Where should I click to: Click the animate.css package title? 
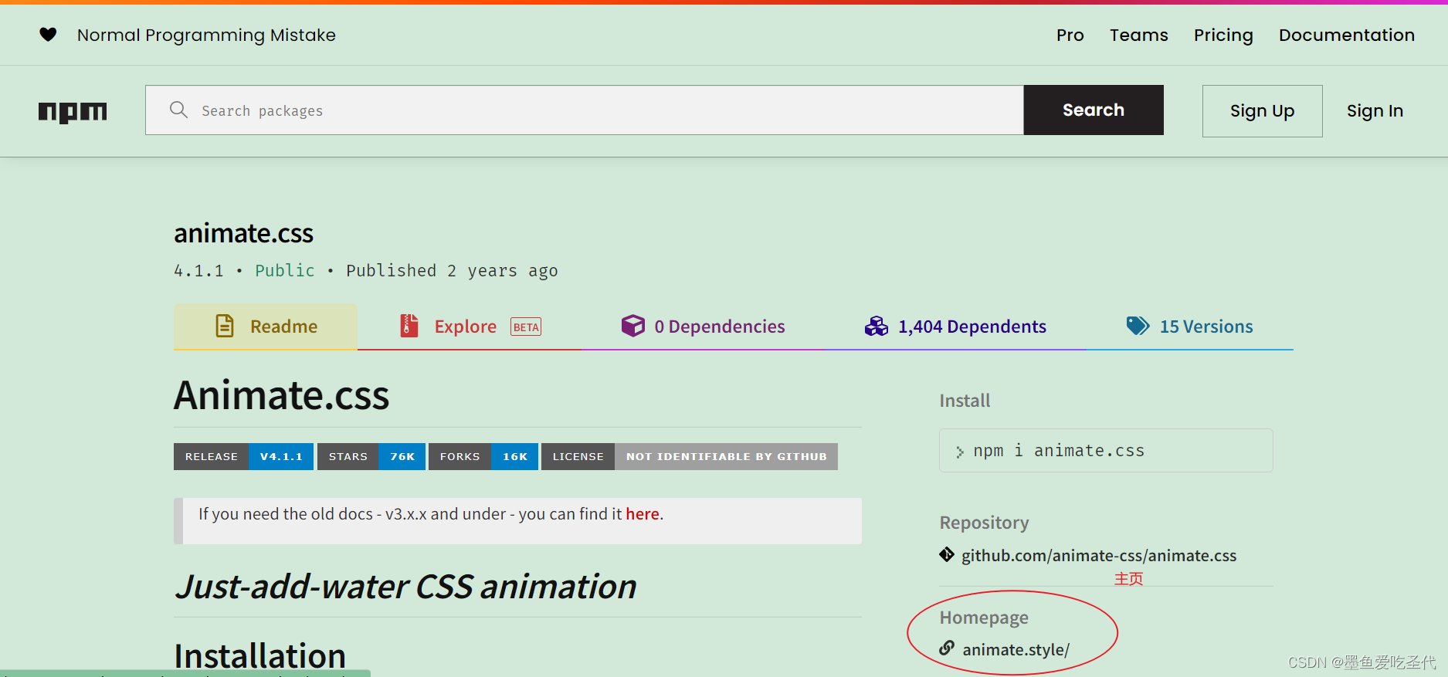tap(243, 232)
